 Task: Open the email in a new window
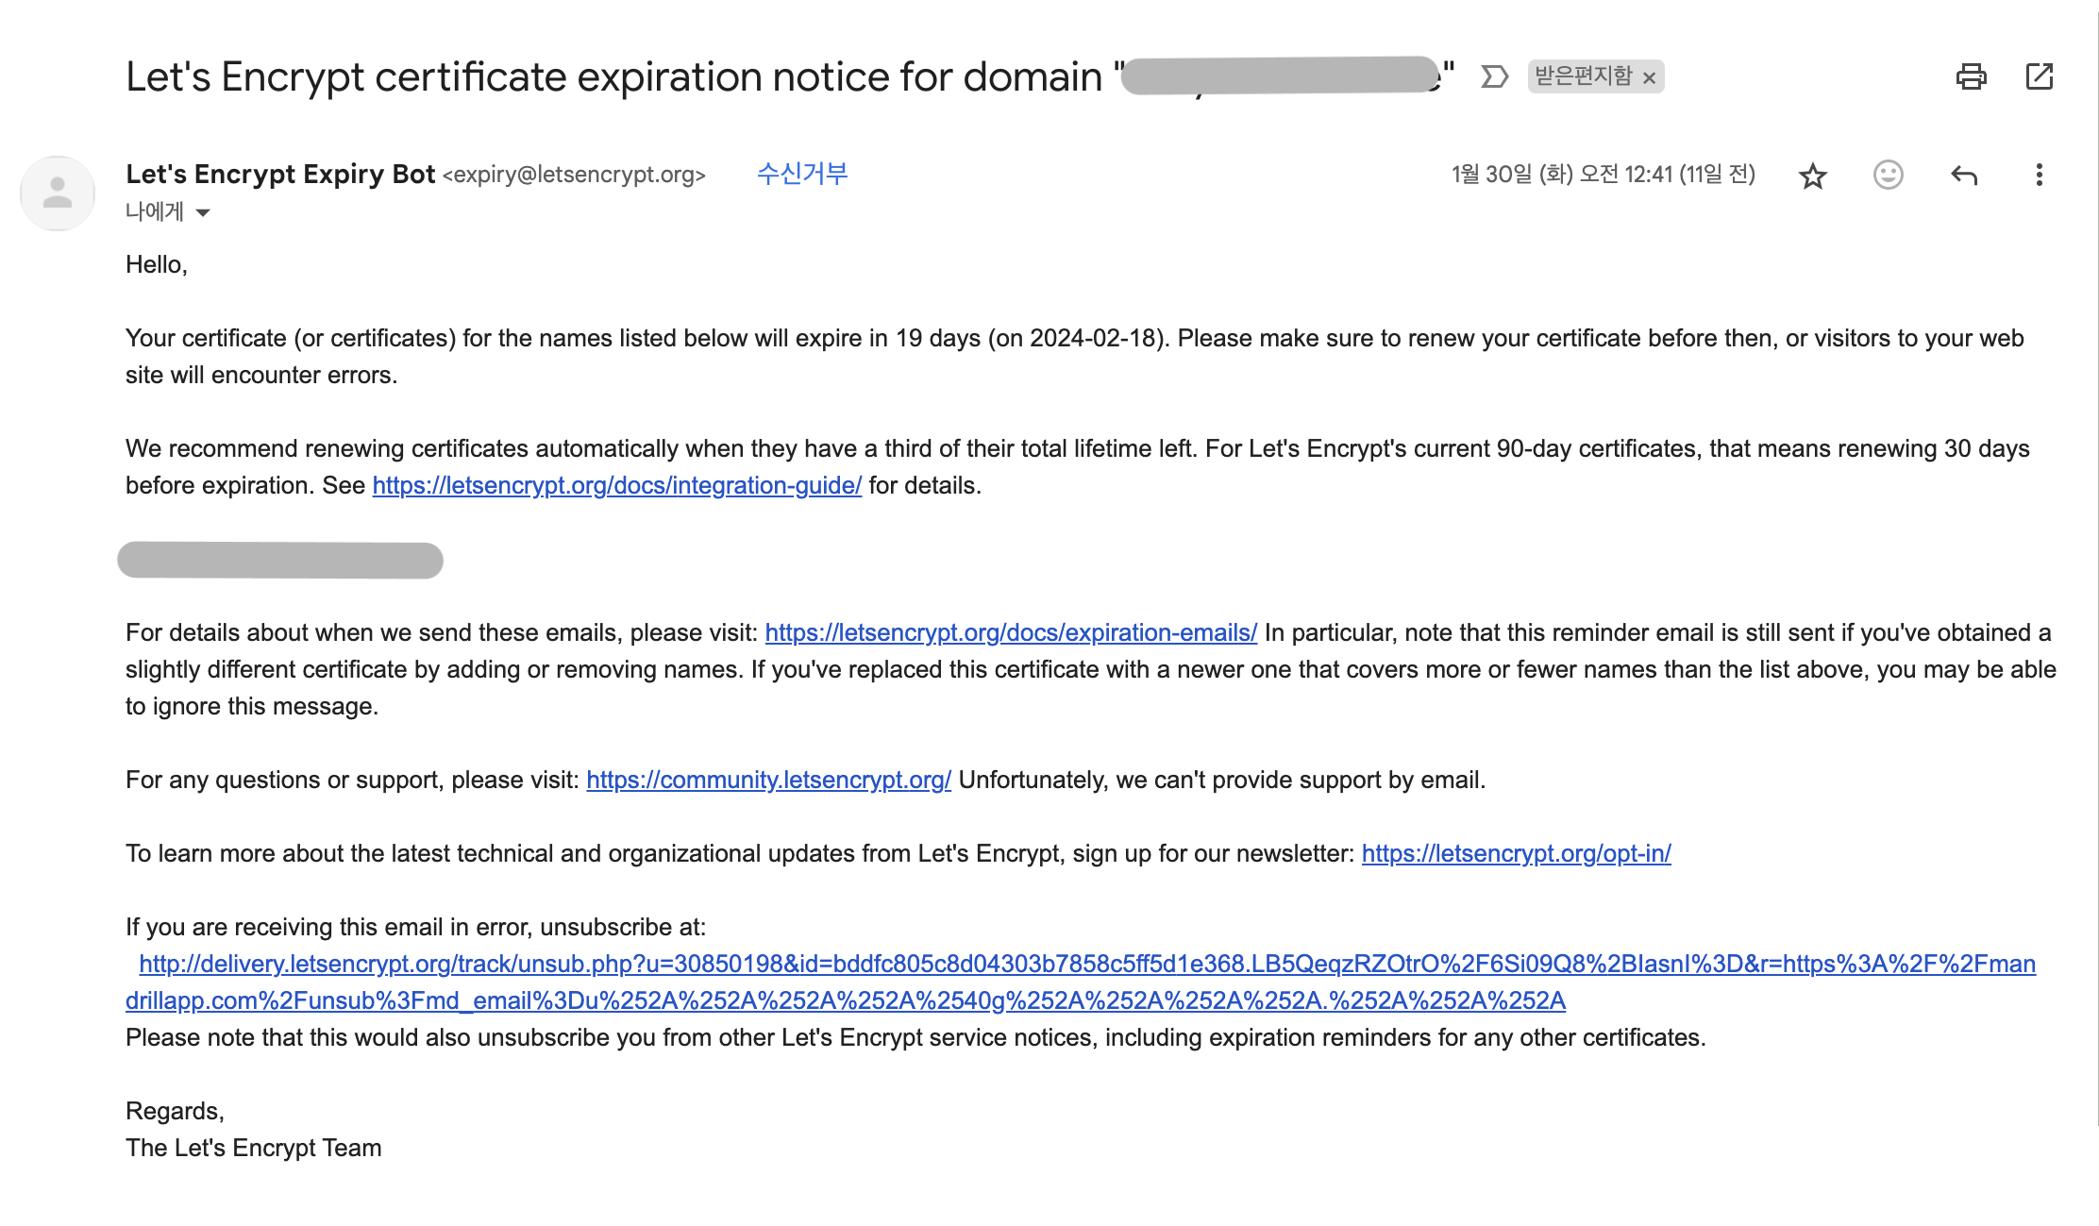tap(2040, 76)
